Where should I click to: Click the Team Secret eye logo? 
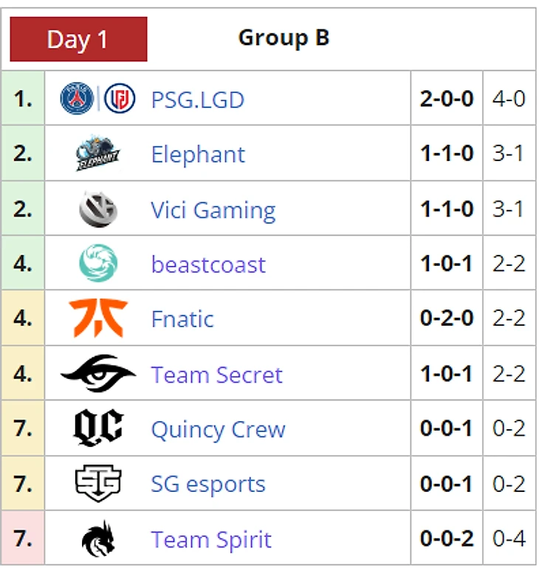pyautogui.click(x=98, y=374)
